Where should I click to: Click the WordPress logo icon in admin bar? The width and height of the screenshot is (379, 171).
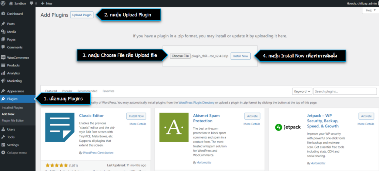click(3, 3)
